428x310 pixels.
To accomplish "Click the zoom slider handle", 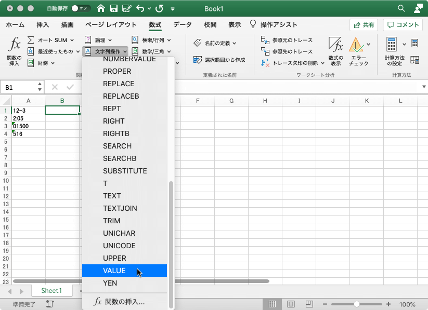I will 356,304.
